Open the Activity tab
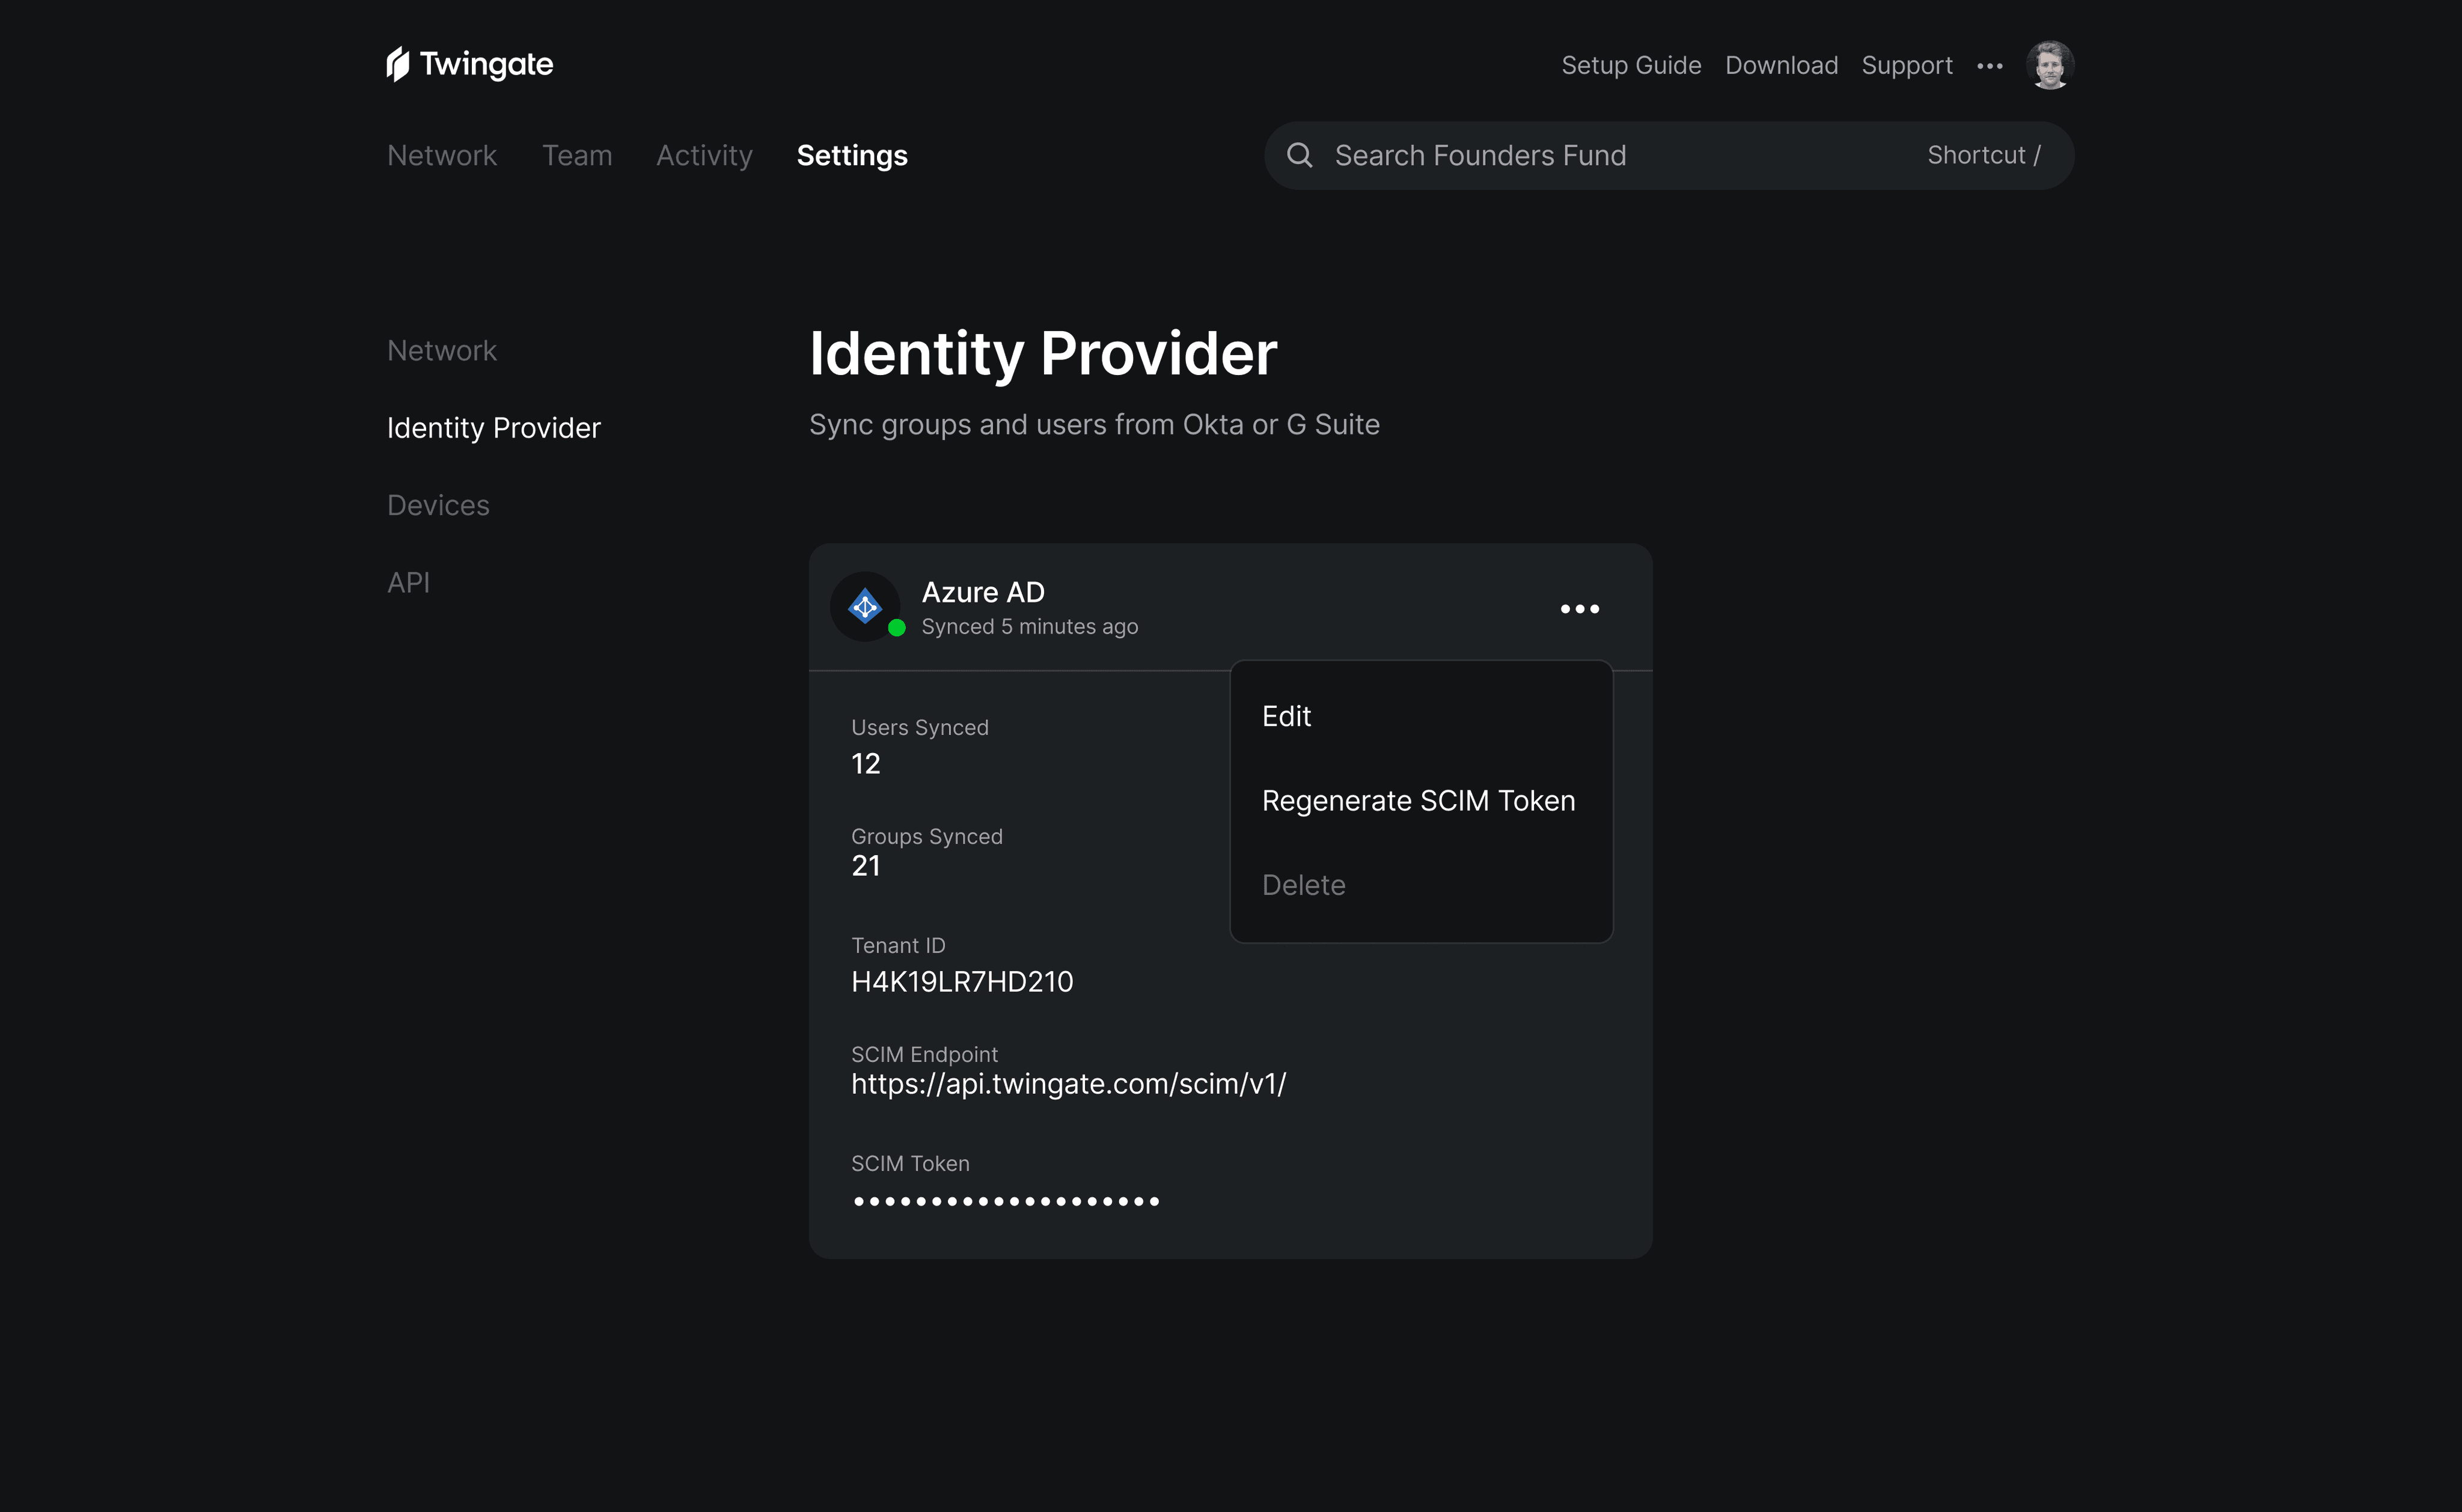Image resolution: width=2462 pixels, height=1512 pixels. tap(704, 155)
